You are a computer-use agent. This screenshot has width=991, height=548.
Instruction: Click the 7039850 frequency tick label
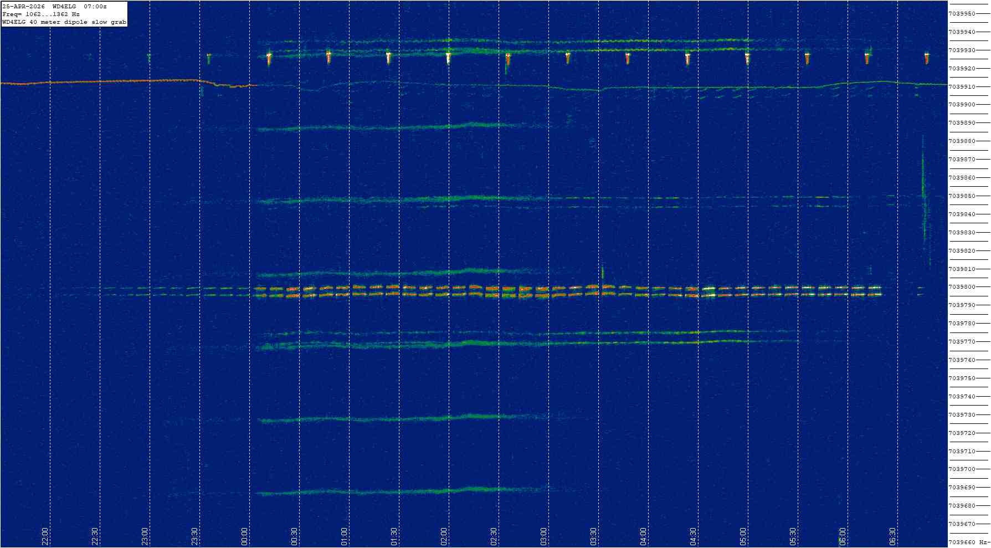pos(962,196)
